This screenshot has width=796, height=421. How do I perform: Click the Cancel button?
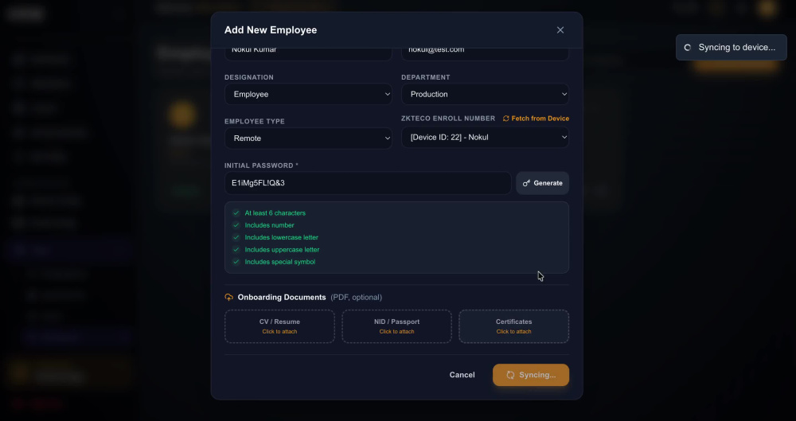(462, 375)
